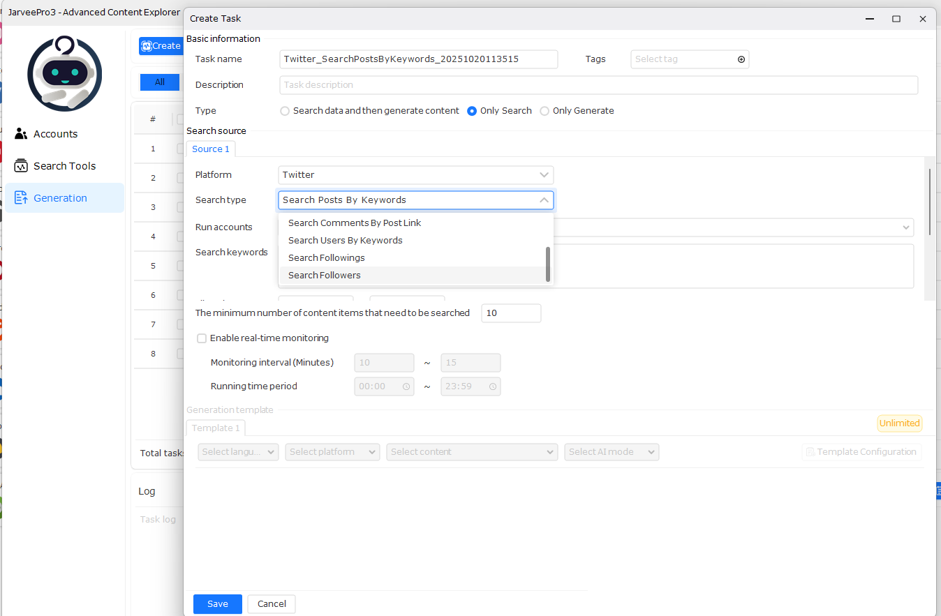This screenshot has height=616, width=941.
Task: Pick Search Users By Keywords option
Action: tap(346, 241)
